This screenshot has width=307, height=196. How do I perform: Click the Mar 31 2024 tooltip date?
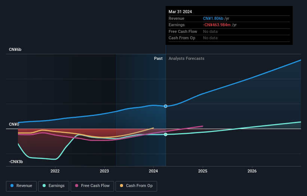pyautogui.click(x=180, y=12)
